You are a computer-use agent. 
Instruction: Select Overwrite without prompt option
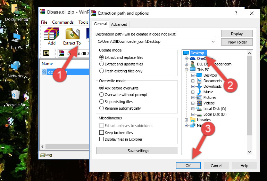pos(123,95)
